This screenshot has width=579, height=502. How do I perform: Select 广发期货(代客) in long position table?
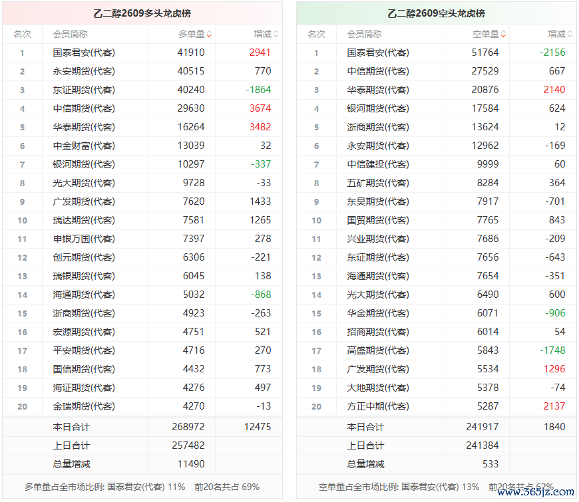point(84,201)
